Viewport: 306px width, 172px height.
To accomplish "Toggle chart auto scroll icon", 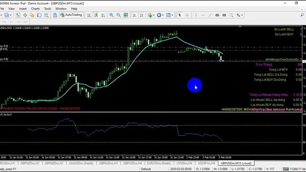I will pos(134,15).
